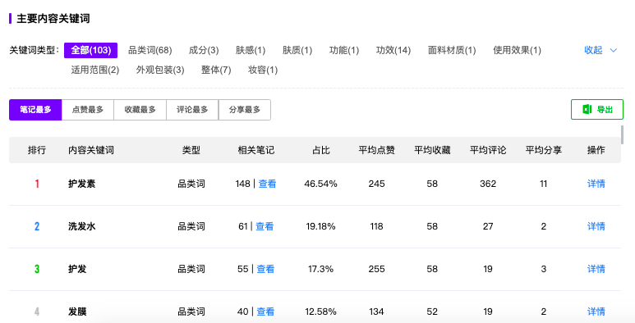The height and width of the screenshot is (323, 635).
Task: Click rank number 1 in red
Action: (x=37, y=184)
